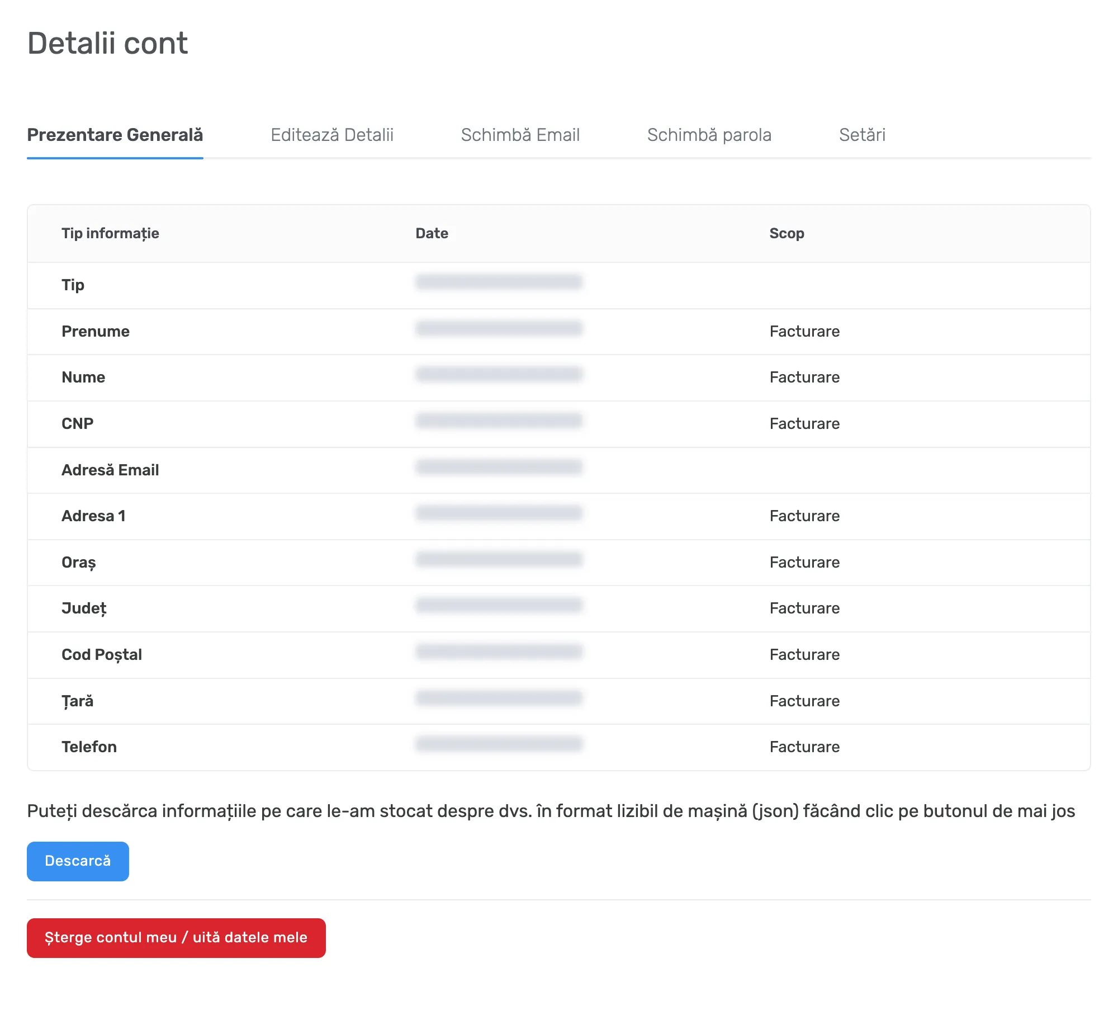Click Facturare in the Telefon row

(804, 747)
